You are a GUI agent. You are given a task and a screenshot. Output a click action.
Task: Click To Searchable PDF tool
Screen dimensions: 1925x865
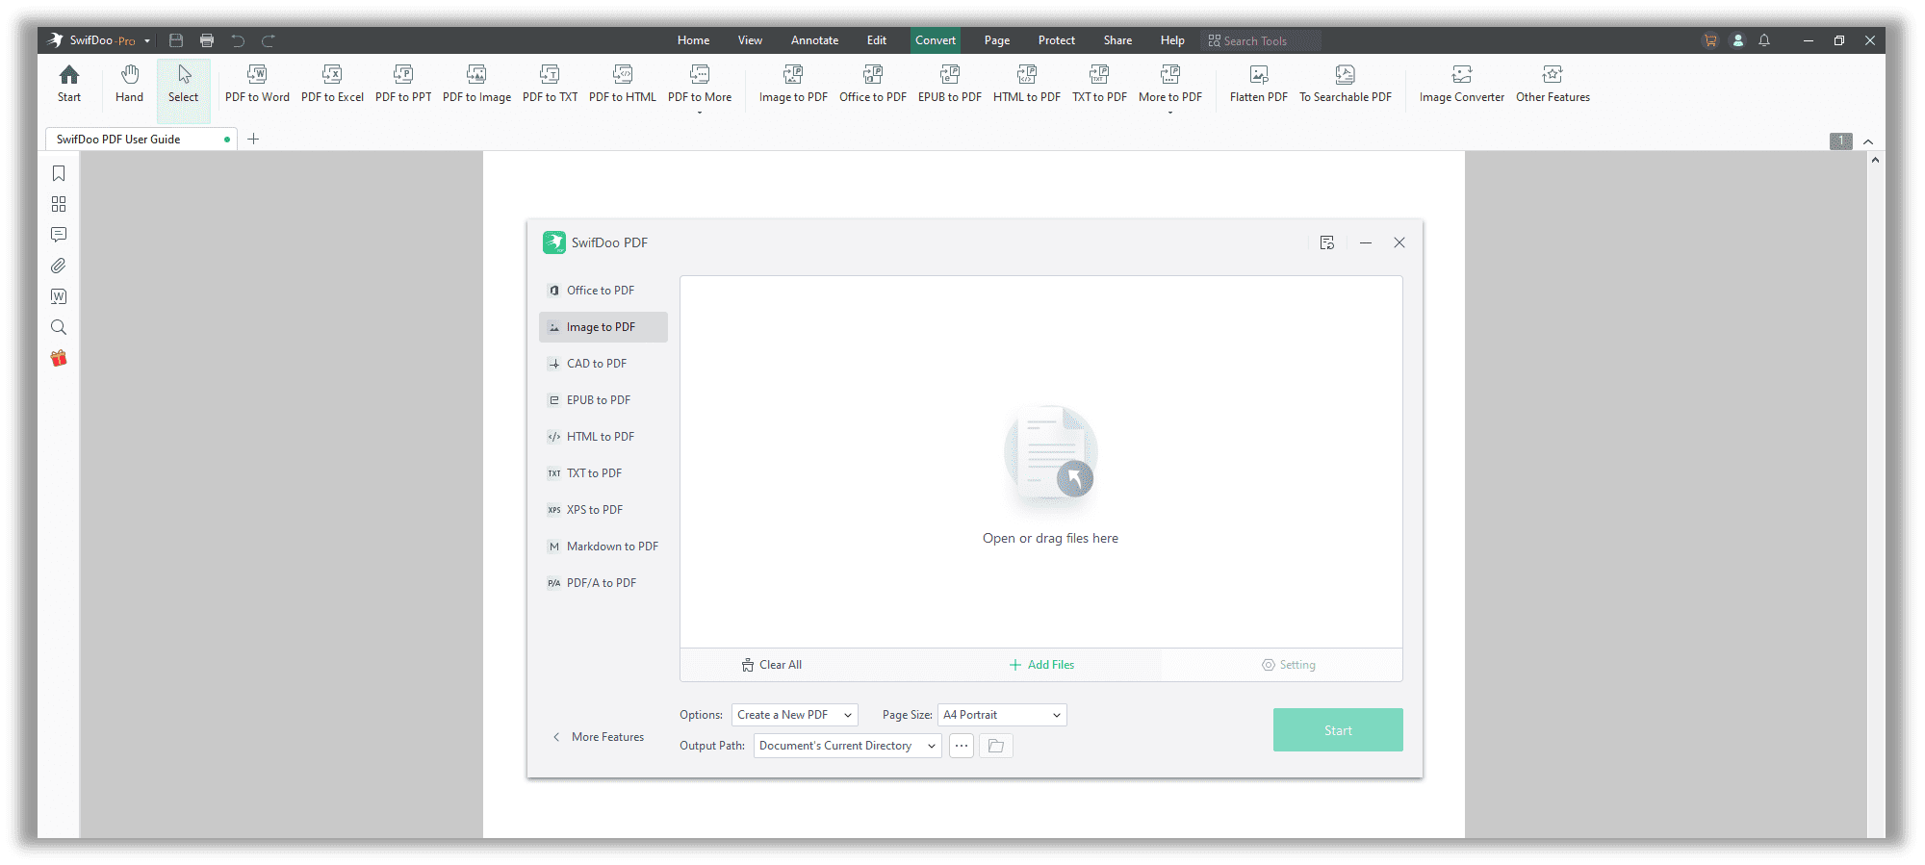1346,84
